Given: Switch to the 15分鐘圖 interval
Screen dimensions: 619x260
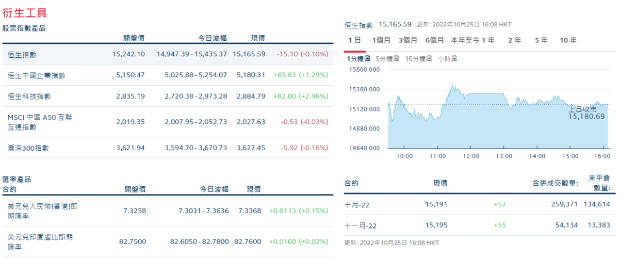Looking at the screenshot, I should pos(418,59).
